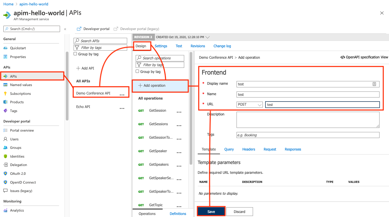Open the URL method POST dropdown

click(x=250, y=105)
